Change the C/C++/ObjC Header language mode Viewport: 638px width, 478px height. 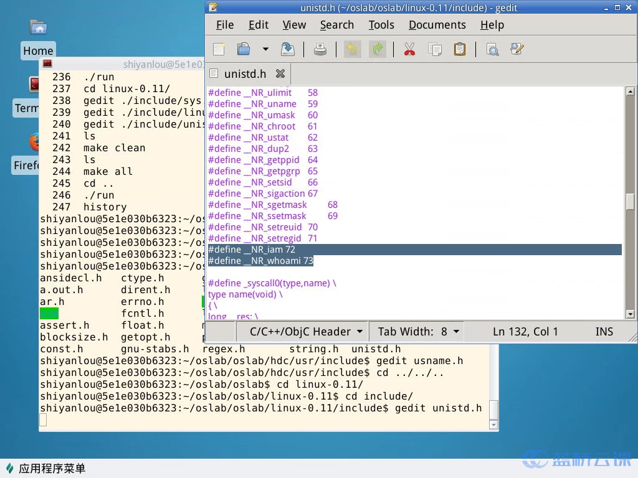(x=303, y=332)
